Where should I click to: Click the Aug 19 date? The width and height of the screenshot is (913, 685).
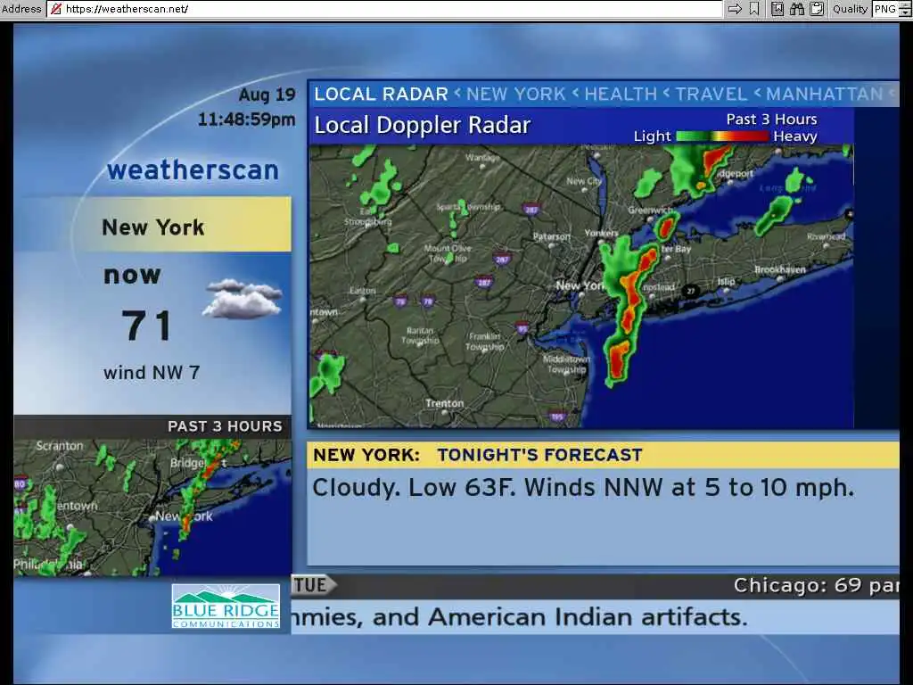point(267,95)
